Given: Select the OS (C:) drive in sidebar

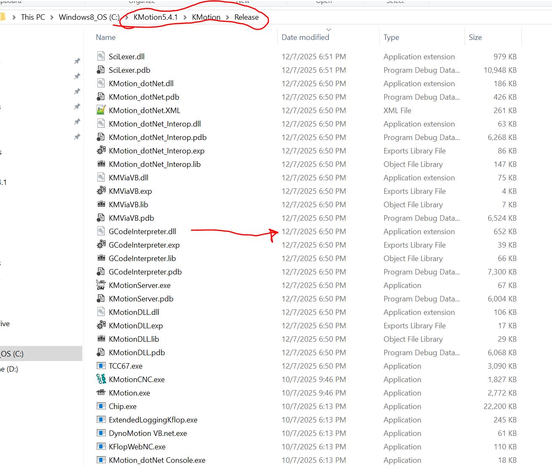Looking at the screenshot, I should point(12,354).
